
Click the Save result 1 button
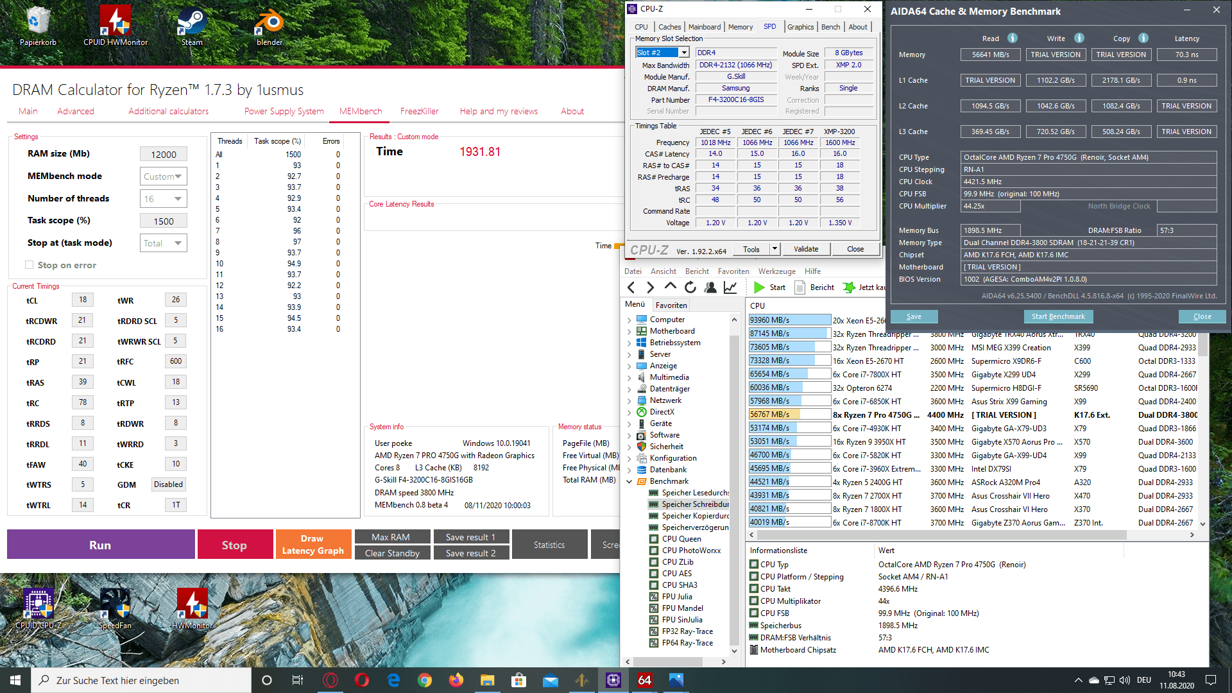click(471, 537)
